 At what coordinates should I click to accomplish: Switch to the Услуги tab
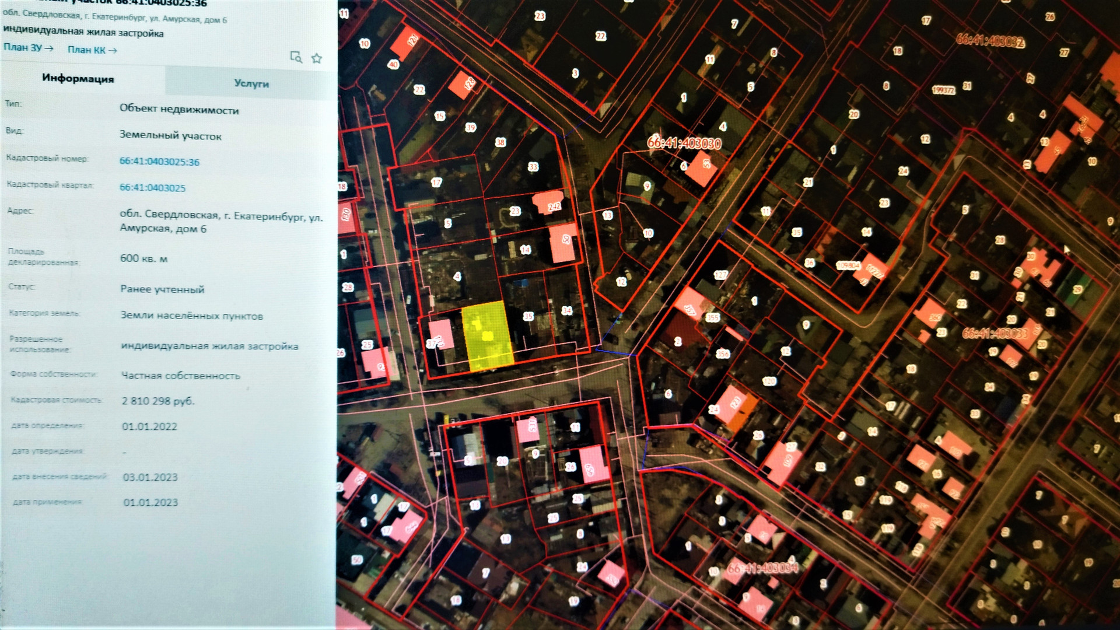251,83
